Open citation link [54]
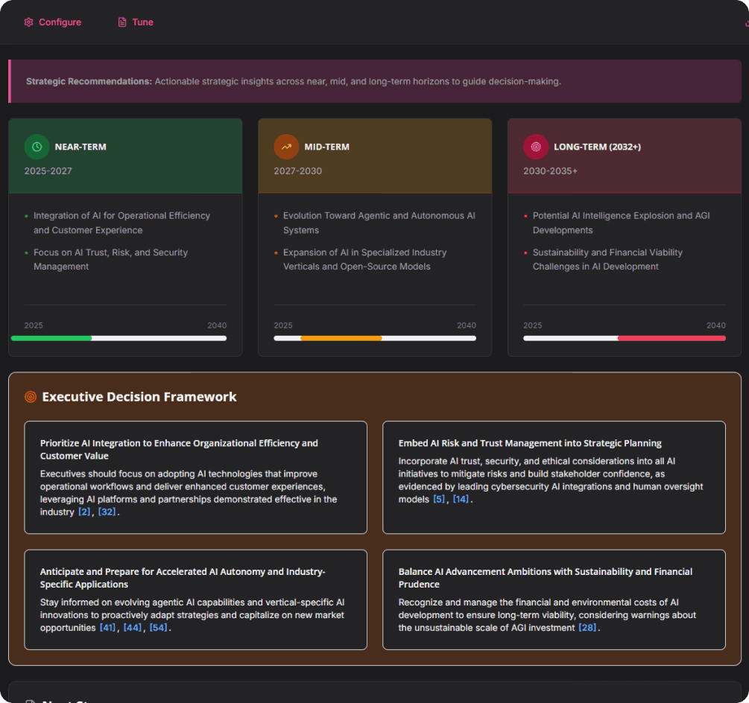 pyautogui.click(x=159, y=628)
